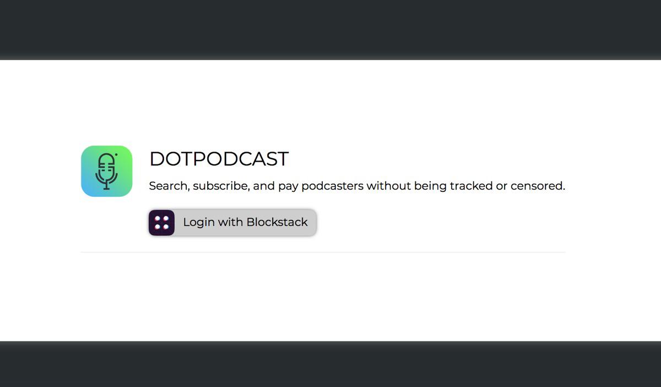
Task: Click the DotPodcast microphone app logo
Action: (107, 171)
